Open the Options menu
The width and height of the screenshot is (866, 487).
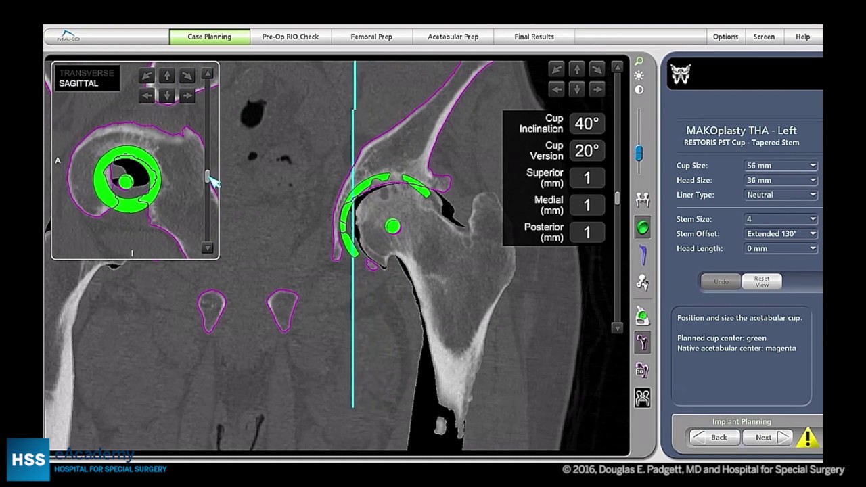pos(725,37)
